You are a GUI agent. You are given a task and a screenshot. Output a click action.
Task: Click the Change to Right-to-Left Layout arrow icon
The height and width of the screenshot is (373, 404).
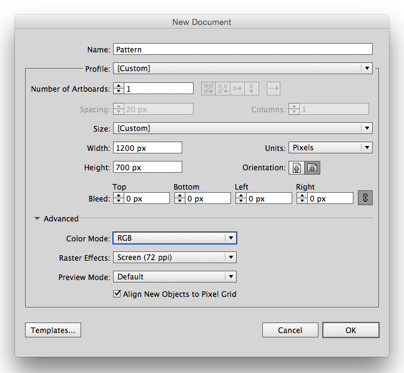coord(273,89)
